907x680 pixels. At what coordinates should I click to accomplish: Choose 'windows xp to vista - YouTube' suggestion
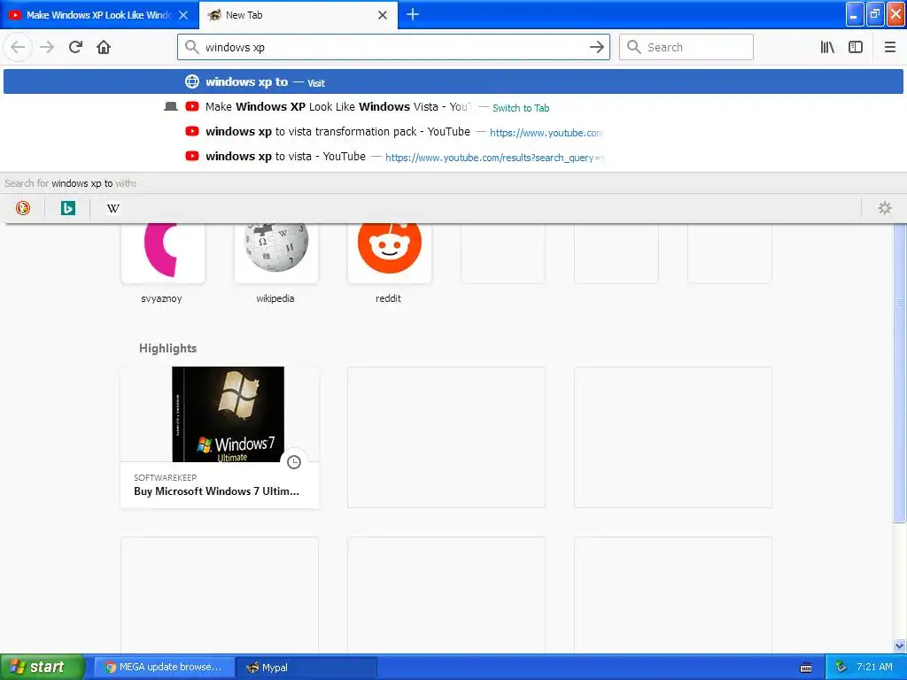[x=453, y=157]
